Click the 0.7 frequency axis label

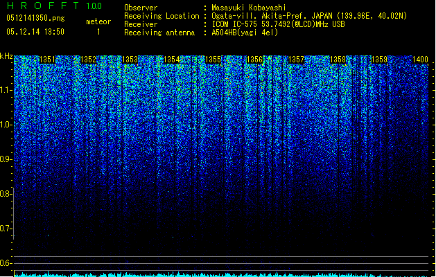click(x=6, y=229)
